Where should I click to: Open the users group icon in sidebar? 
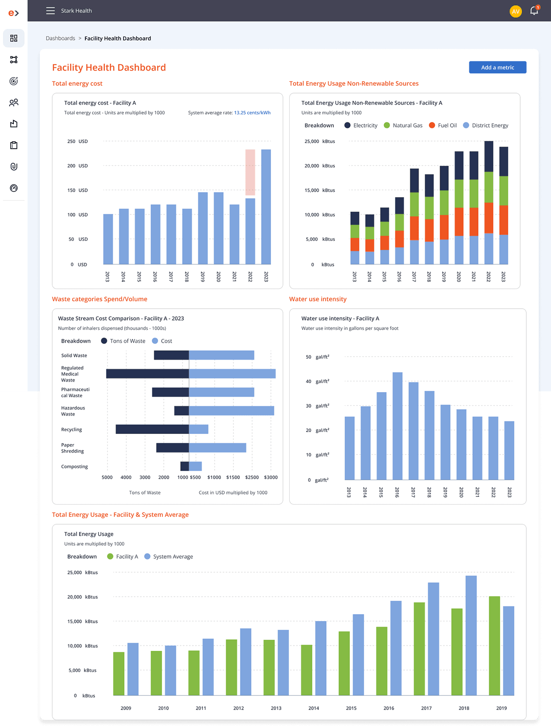(x=14, y=103)
